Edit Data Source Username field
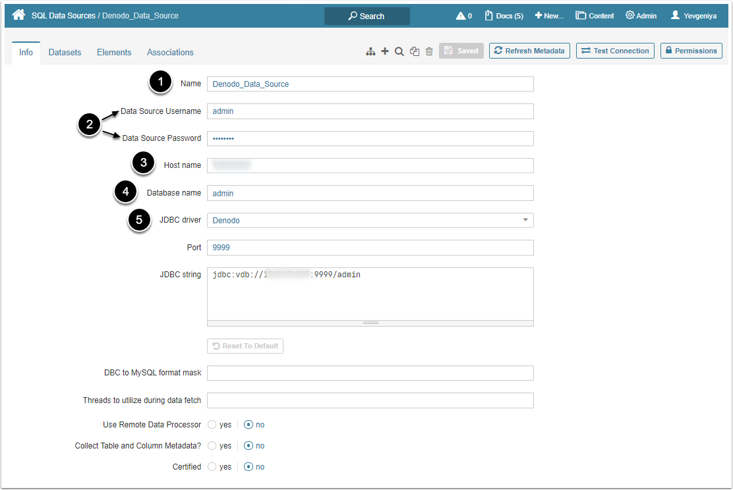This screenshot has height=490, width=733. (x=370, y=111)
